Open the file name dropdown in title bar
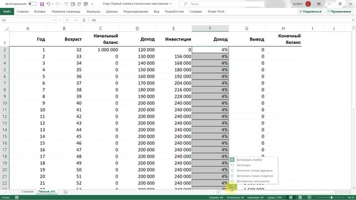The width and height of the screenshot is (356, 200). (x=171, y=4)
